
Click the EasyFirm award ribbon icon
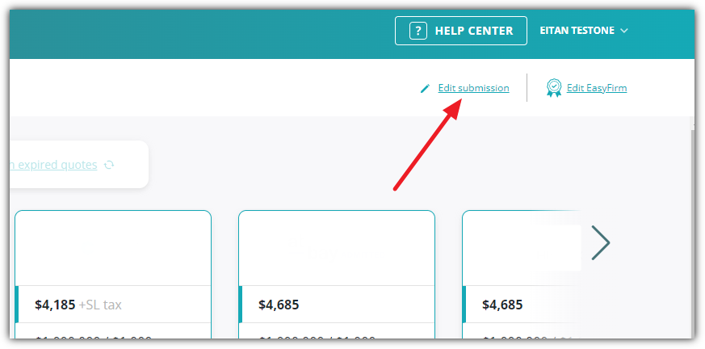(554, 88)
